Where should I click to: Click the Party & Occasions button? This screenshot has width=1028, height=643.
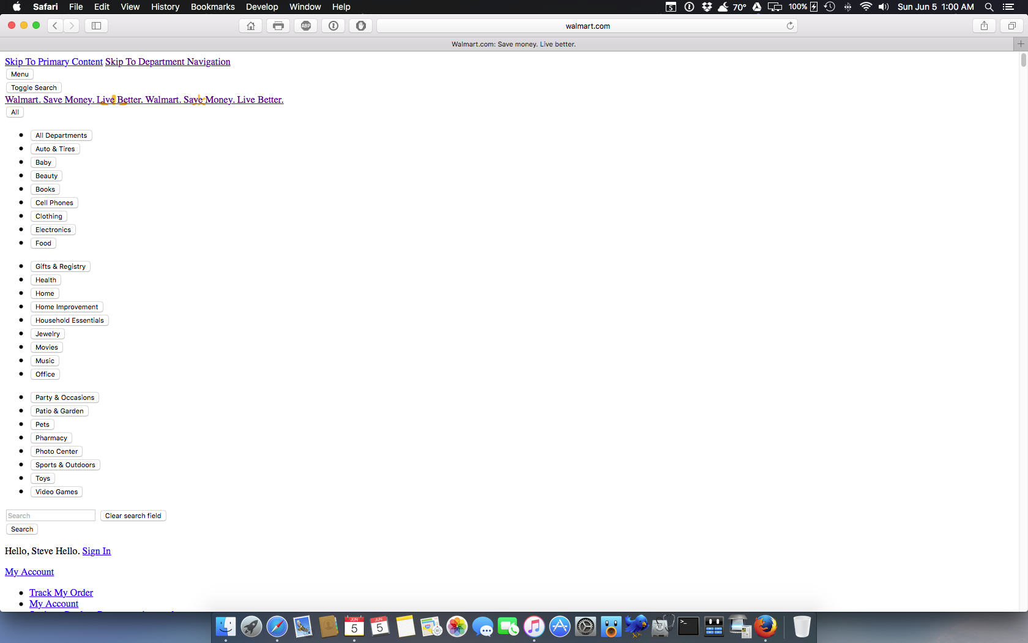click(65, 397)
